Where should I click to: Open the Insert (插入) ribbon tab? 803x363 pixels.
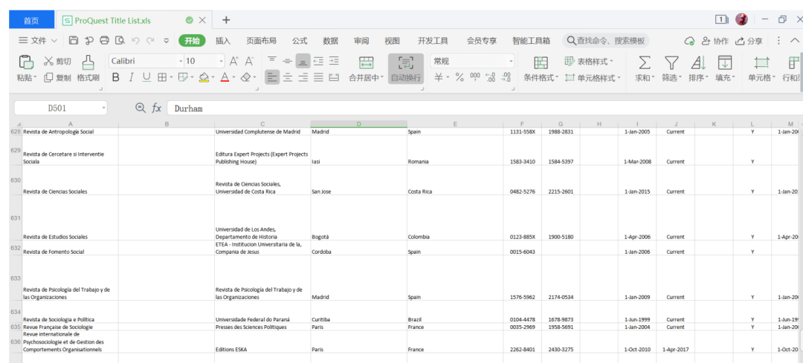(x=222, y=41)
